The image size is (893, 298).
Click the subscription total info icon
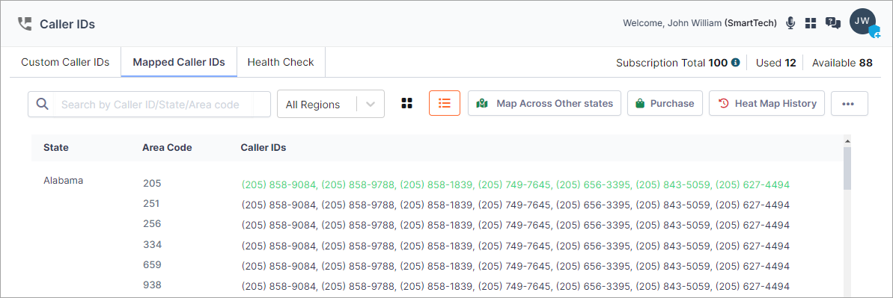(735, 63)
